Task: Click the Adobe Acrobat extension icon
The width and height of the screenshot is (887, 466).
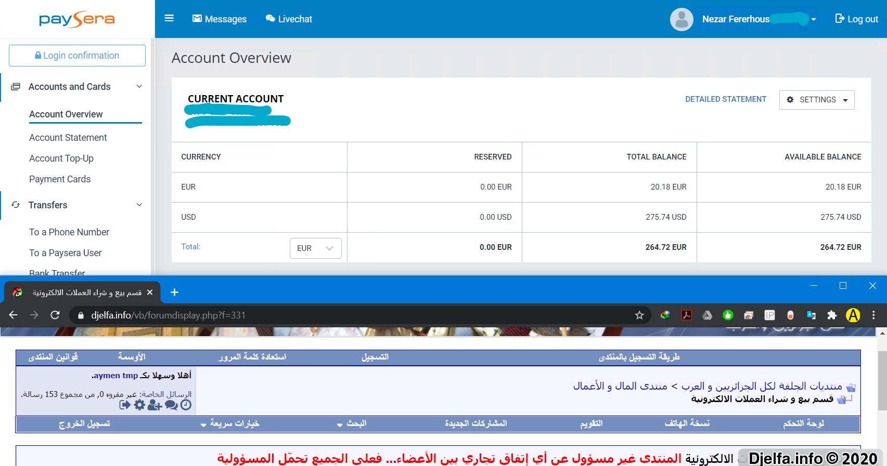Action: click(686, 315)
